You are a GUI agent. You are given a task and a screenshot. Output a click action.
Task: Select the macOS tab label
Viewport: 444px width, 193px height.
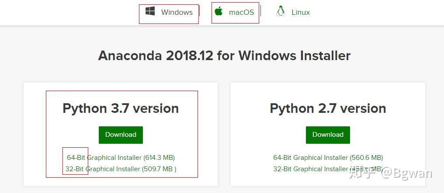coord(241,12)
